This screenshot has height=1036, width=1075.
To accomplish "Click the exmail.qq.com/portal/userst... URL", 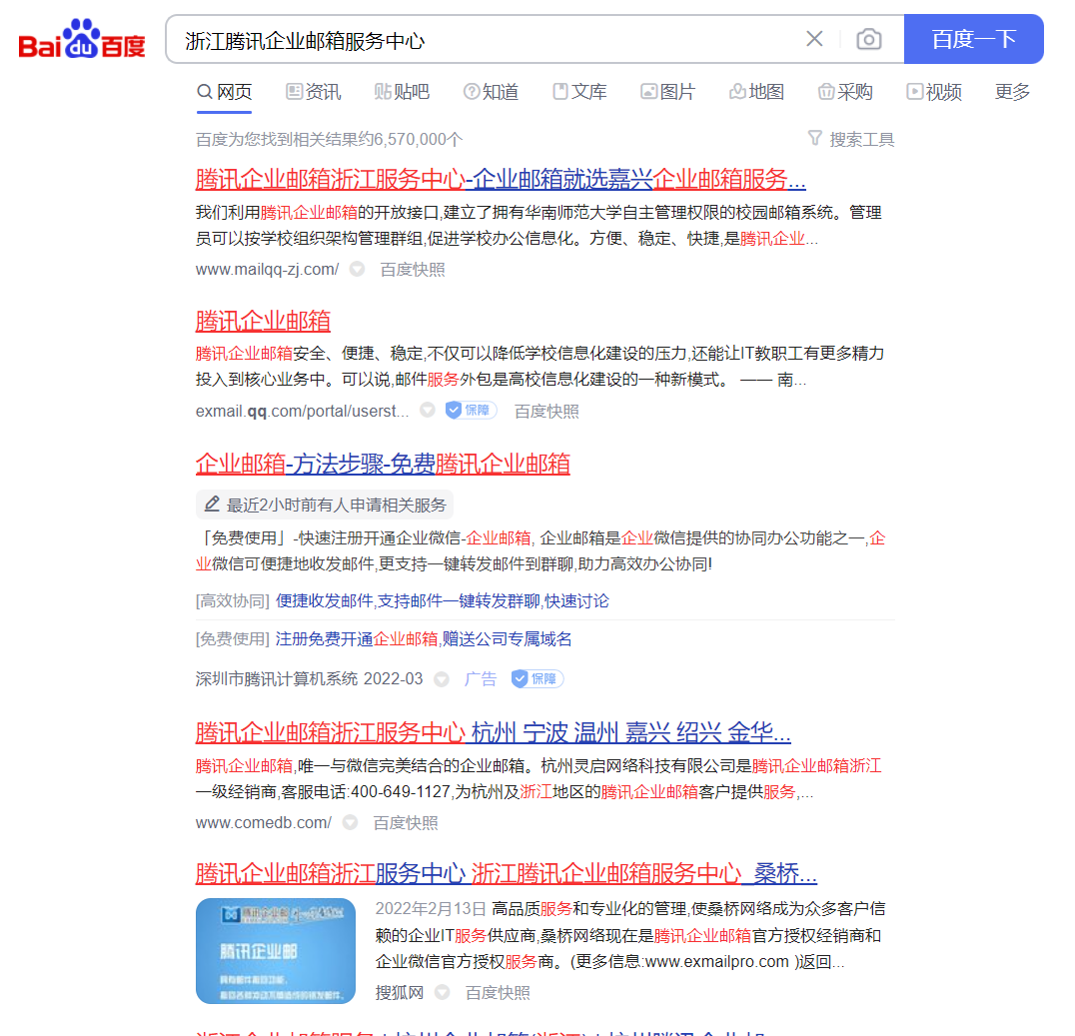I will [x=303, y=411].
